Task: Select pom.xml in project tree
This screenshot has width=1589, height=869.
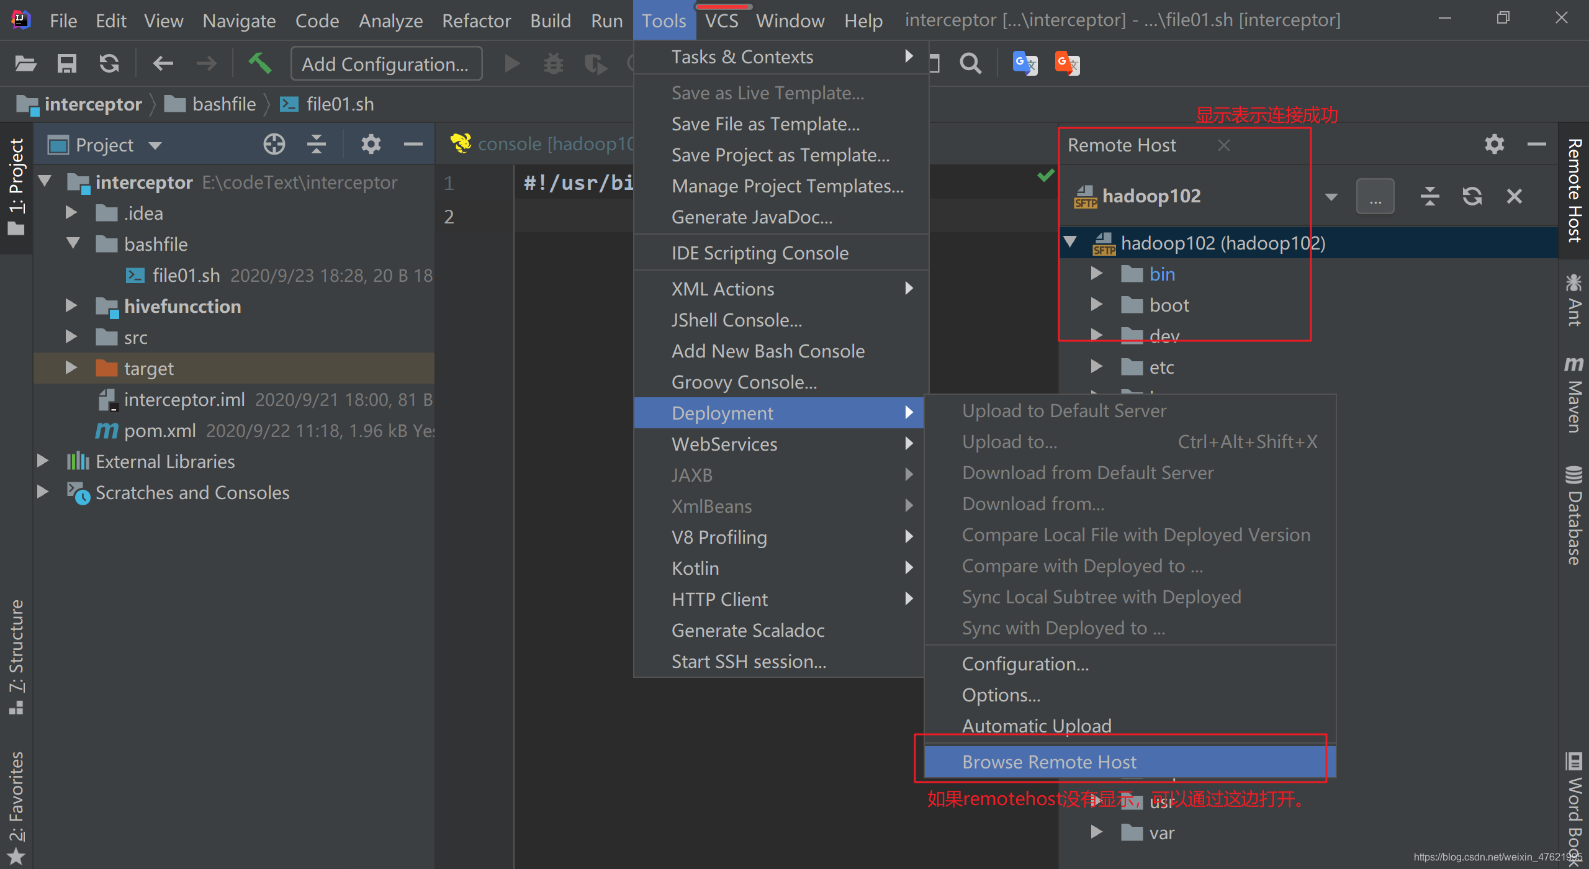Action: pyautogui.click(x=160, y=430)
